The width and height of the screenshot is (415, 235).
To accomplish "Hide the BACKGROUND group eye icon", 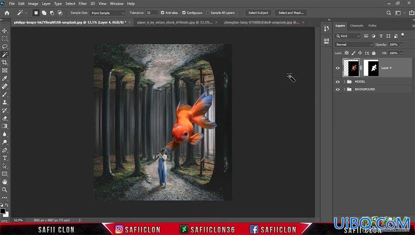I will (337, 89).
